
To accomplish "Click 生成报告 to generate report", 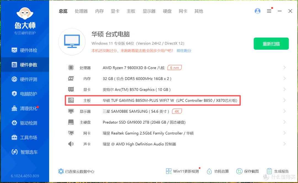I will tap(278, 171).
